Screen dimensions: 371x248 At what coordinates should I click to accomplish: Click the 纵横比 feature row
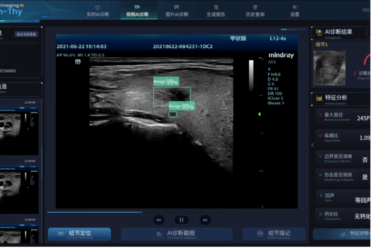343,137
